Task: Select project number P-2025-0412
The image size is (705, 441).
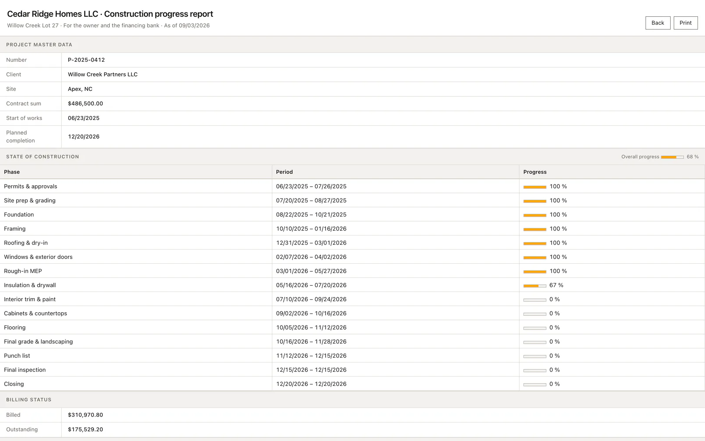Action: click(86, 60)
